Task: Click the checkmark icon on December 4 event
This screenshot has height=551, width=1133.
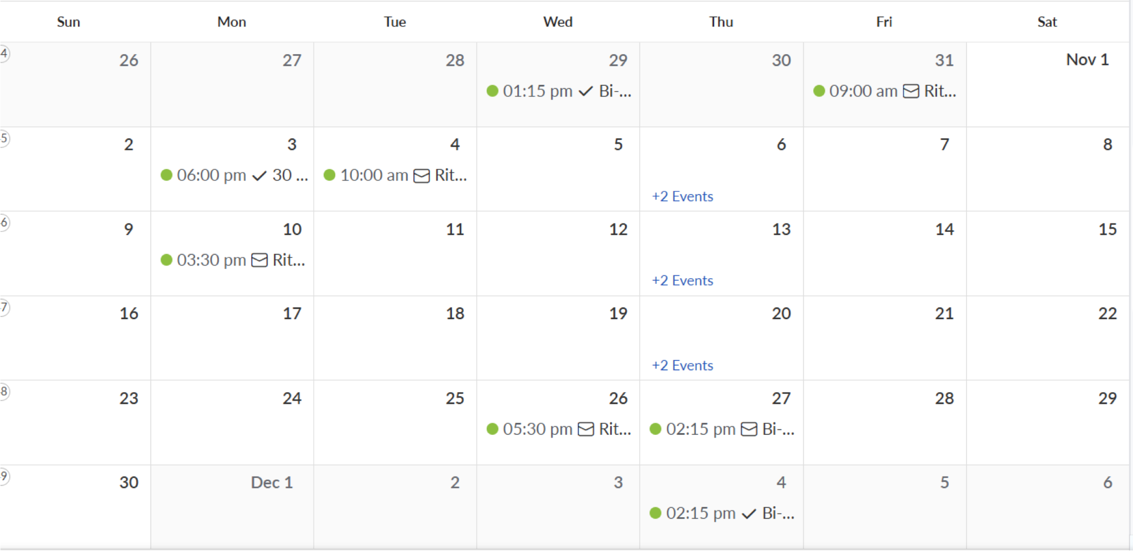Action: (x=749, y=514)
